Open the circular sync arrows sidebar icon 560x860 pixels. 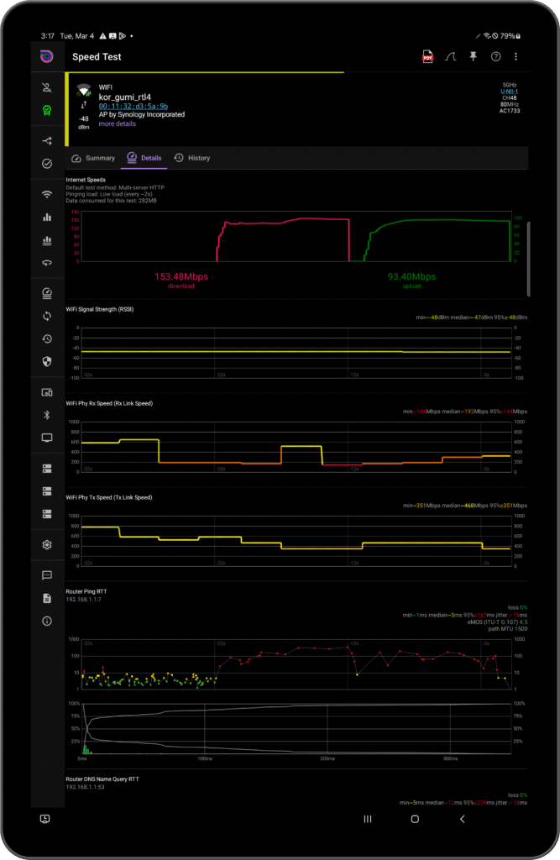coord(47,316)
